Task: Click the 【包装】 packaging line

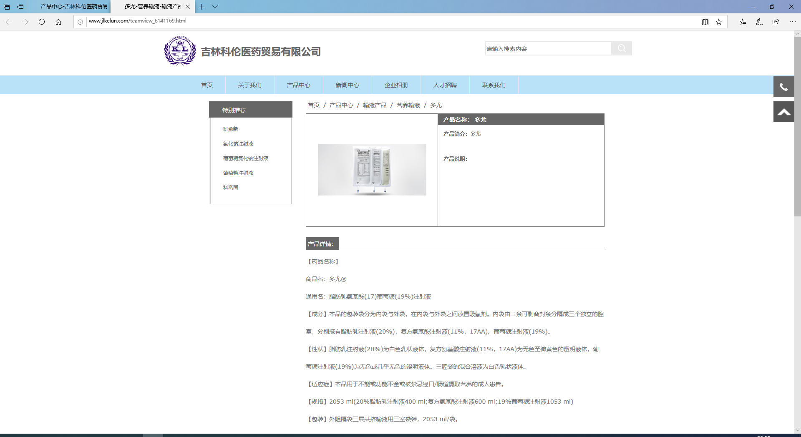Action: click(x=383, y=419)
